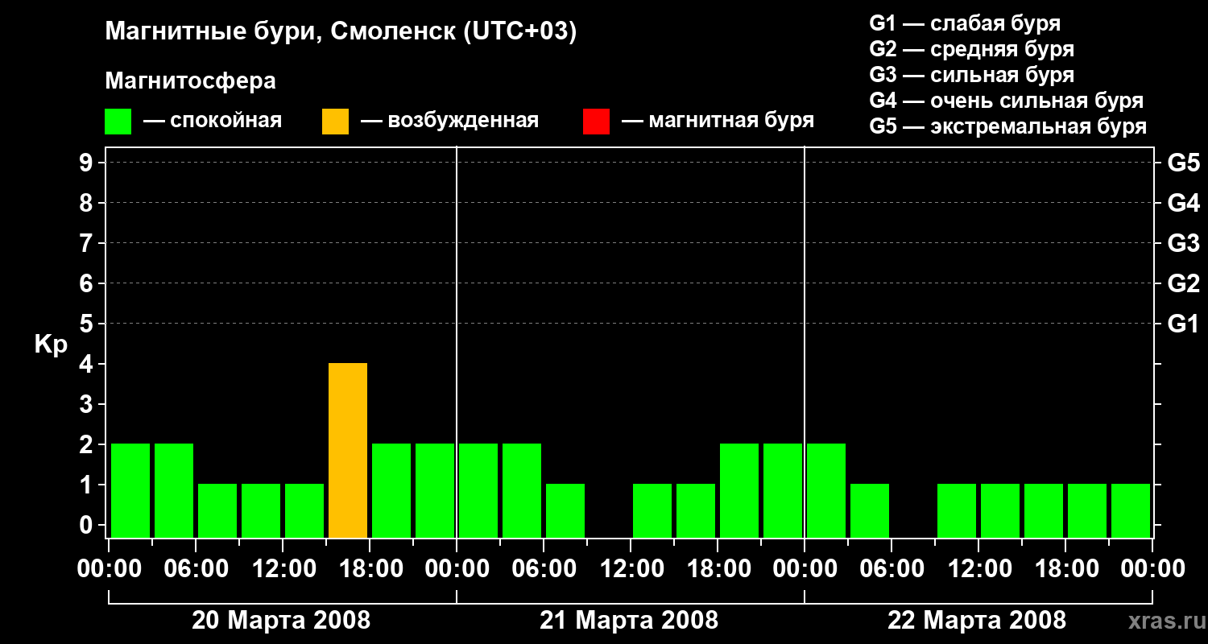
Task: Click the 'G4' label on the right axis
Action: point(1183,203)
